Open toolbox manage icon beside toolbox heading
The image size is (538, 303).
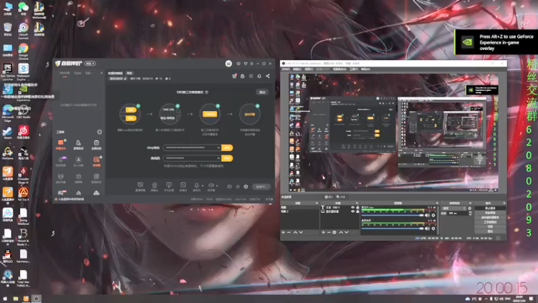pos(99,132)
